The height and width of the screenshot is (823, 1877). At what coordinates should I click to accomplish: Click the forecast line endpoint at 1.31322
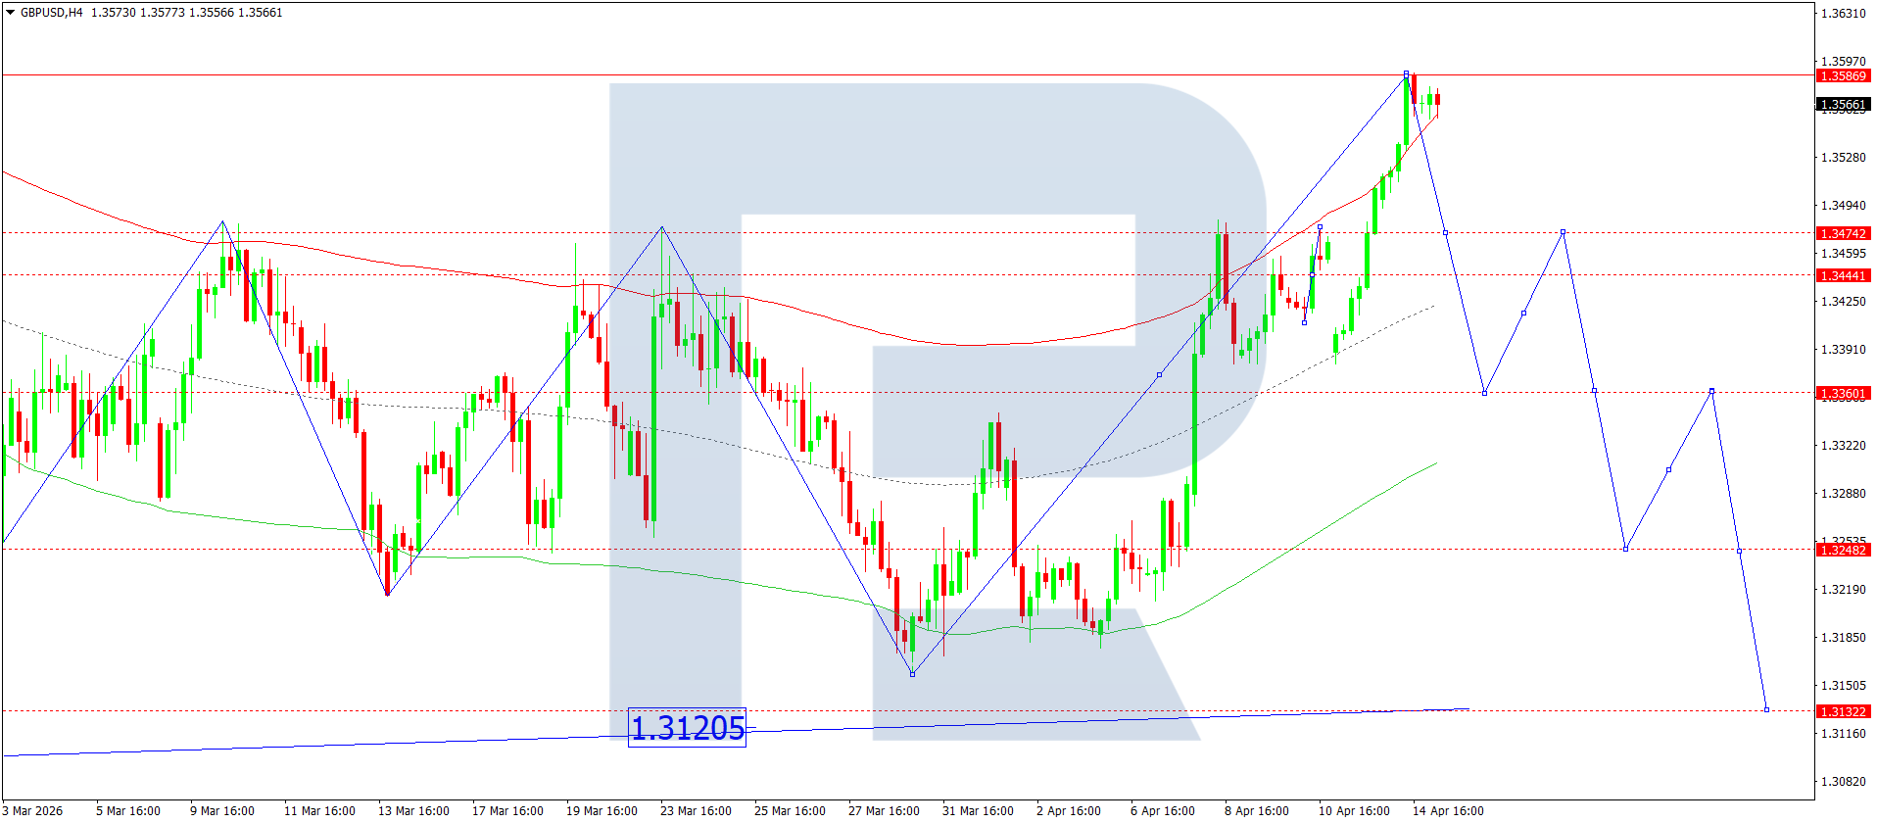[1766, 709]
